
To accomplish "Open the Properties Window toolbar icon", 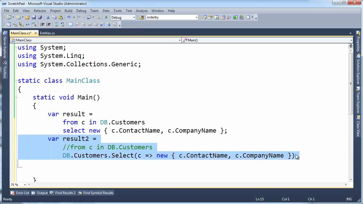I will [x=210, y=17].
